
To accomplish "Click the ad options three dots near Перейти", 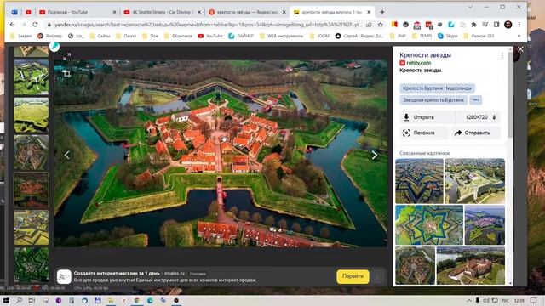I will [x=378, y=276].
